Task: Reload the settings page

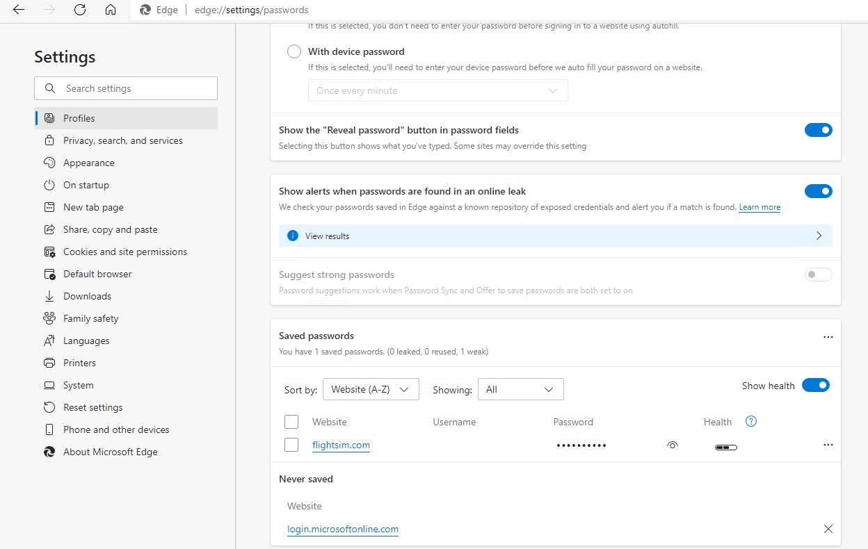Action: click(x=79, y=10)
